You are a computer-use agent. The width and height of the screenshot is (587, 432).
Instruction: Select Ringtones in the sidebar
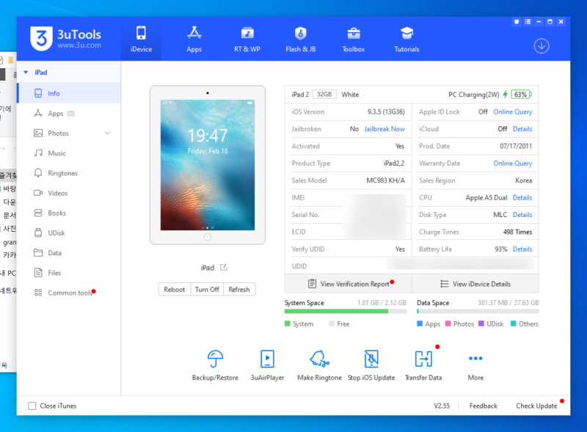62,172
